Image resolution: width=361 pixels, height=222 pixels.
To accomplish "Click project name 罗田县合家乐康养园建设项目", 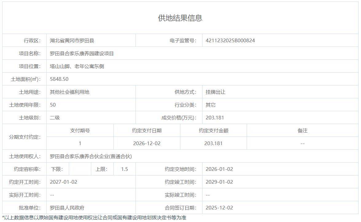I will (x=82, y=54).
